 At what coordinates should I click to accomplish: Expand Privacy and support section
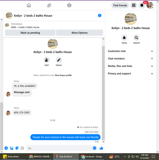pyautogui.click(x=131, y=74)
